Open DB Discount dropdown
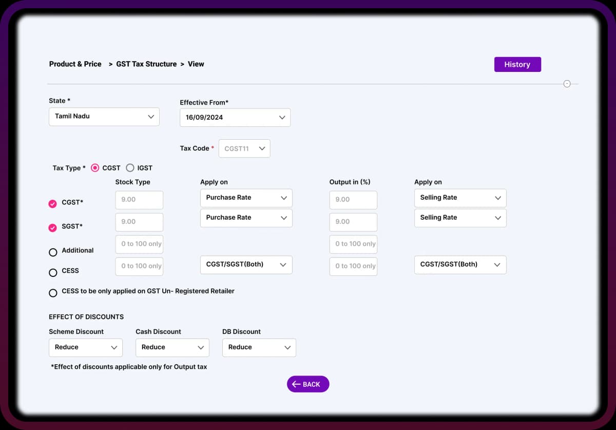Screen dimensions: 616x430 click(x=259, y=348)
